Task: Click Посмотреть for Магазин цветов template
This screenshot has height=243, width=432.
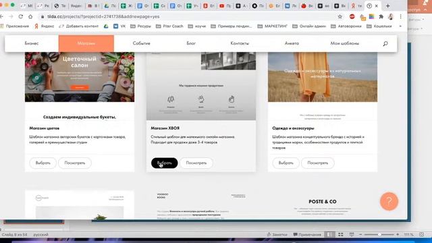Action: (x=75, y=163)
